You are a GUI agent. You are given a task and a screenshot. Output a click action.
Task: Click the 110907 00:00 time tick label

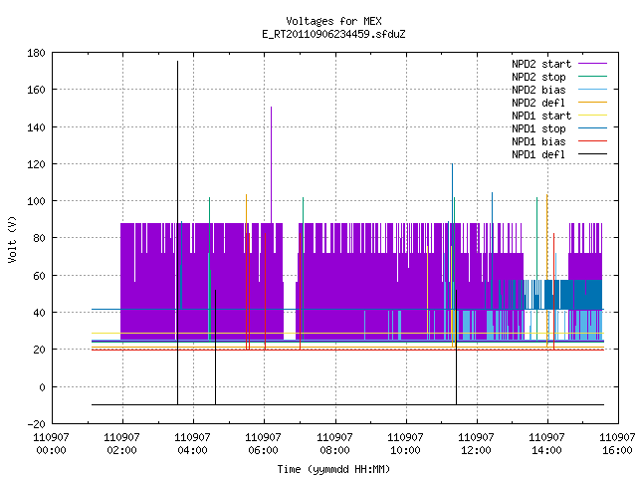point(51,443)
